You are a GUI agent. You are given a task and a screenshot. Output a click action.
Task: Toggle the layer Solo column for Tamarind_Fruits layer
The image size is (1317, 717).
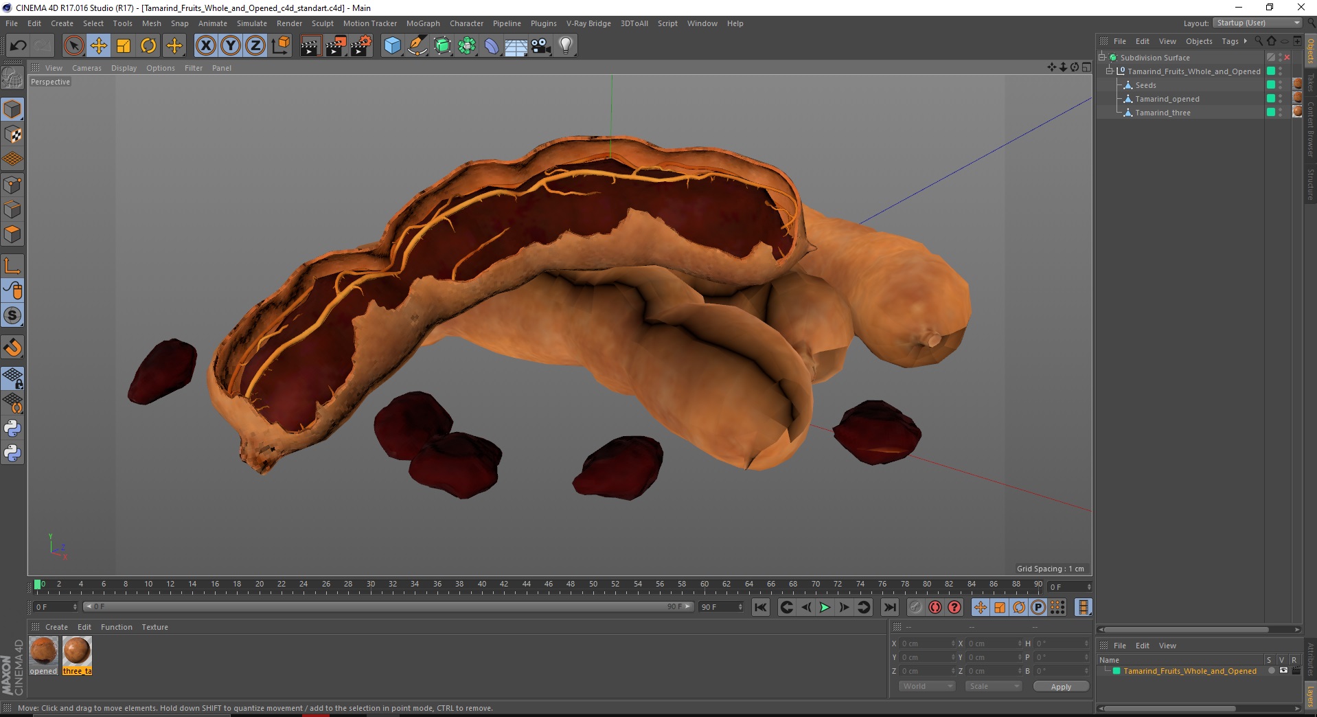[x=1271, y=671]
